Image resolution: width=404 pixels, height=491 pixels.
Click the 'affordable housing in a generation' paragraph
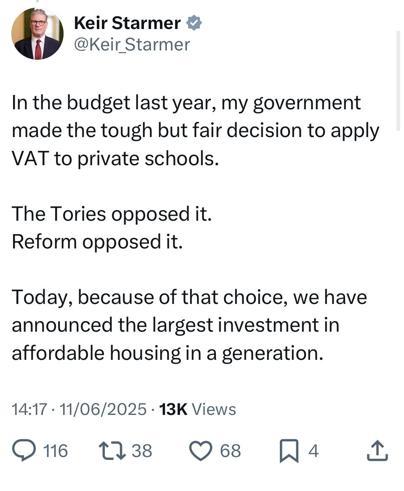tap(189, 325)
